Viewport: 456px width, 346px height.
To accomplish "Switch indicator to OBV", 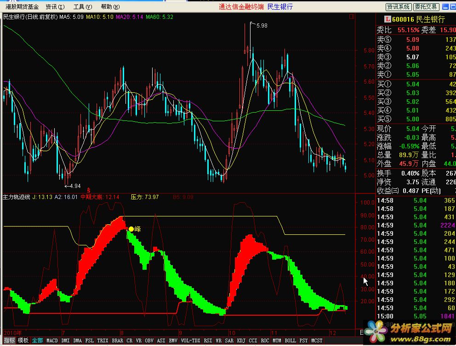I will pos(149,340).
